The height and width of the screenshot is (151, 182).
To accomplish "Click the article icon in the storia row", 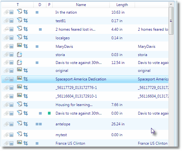I will (x=20, y=54).
